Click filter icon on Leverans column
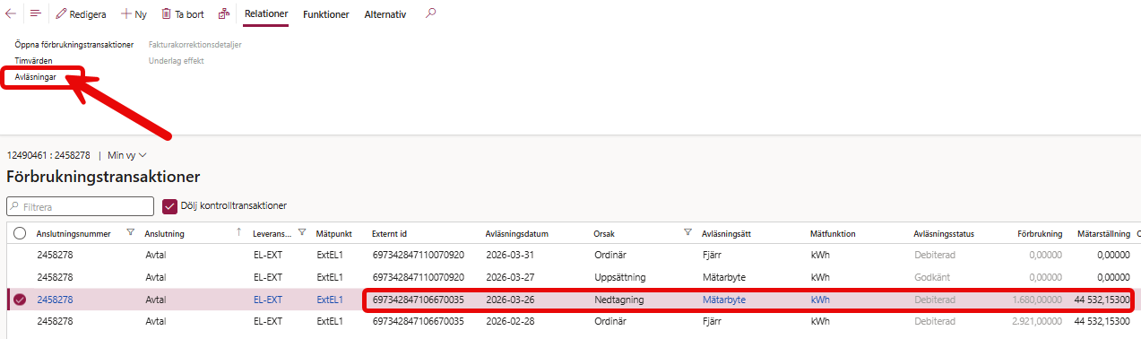This screenshot has width=1141, height=339. tap(302, 233)
